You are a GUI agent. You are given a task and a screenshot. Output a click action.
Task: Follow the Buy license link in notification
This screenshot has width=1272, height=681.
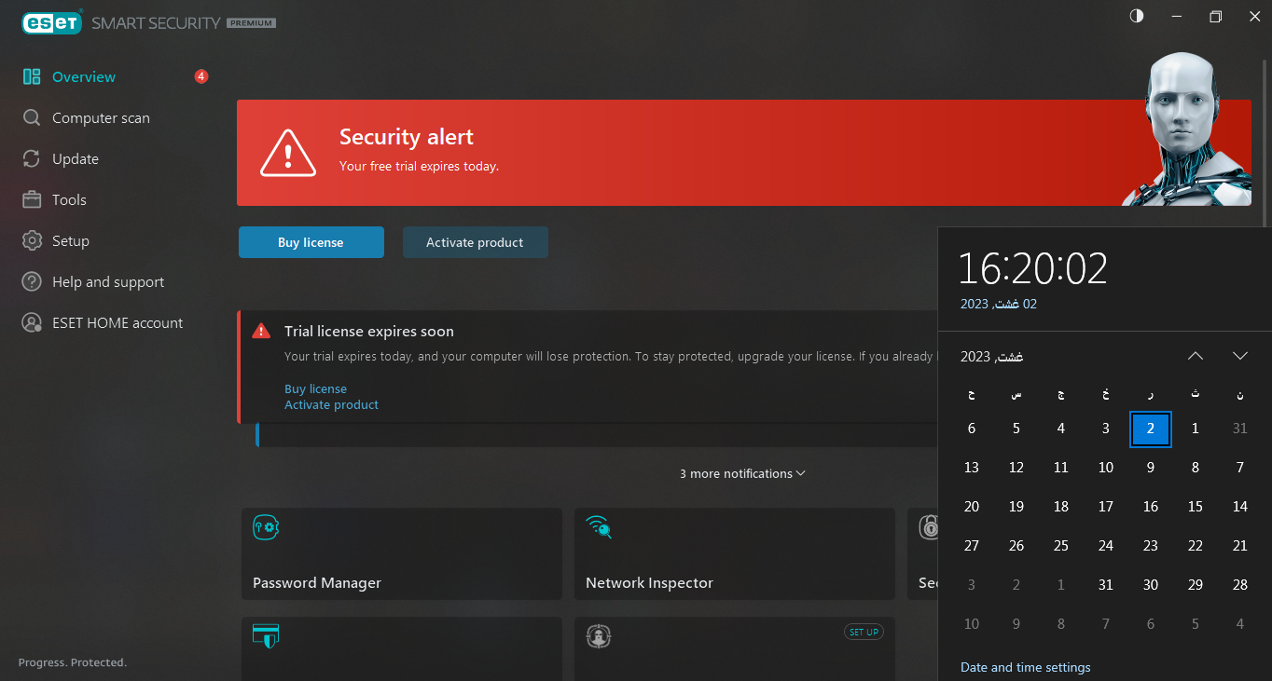pyautogui.click(x=315, y=389)
